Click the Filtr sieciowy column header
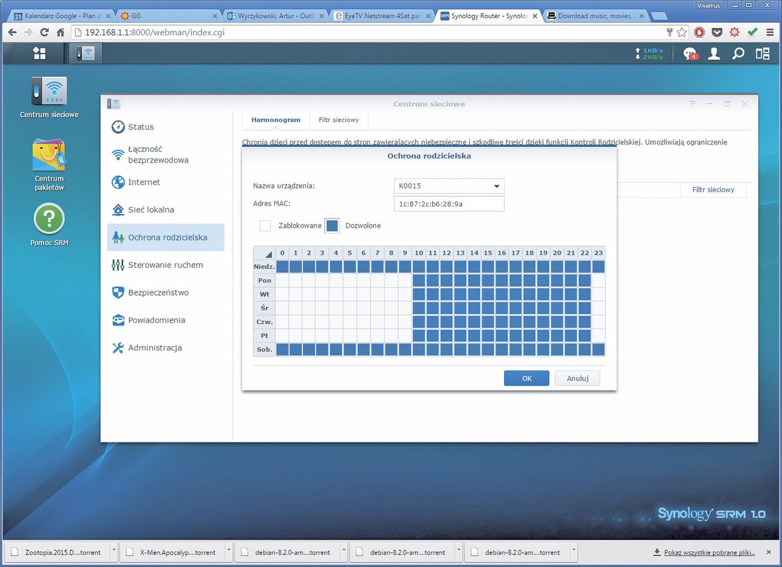782x567 pixels. 713,190
